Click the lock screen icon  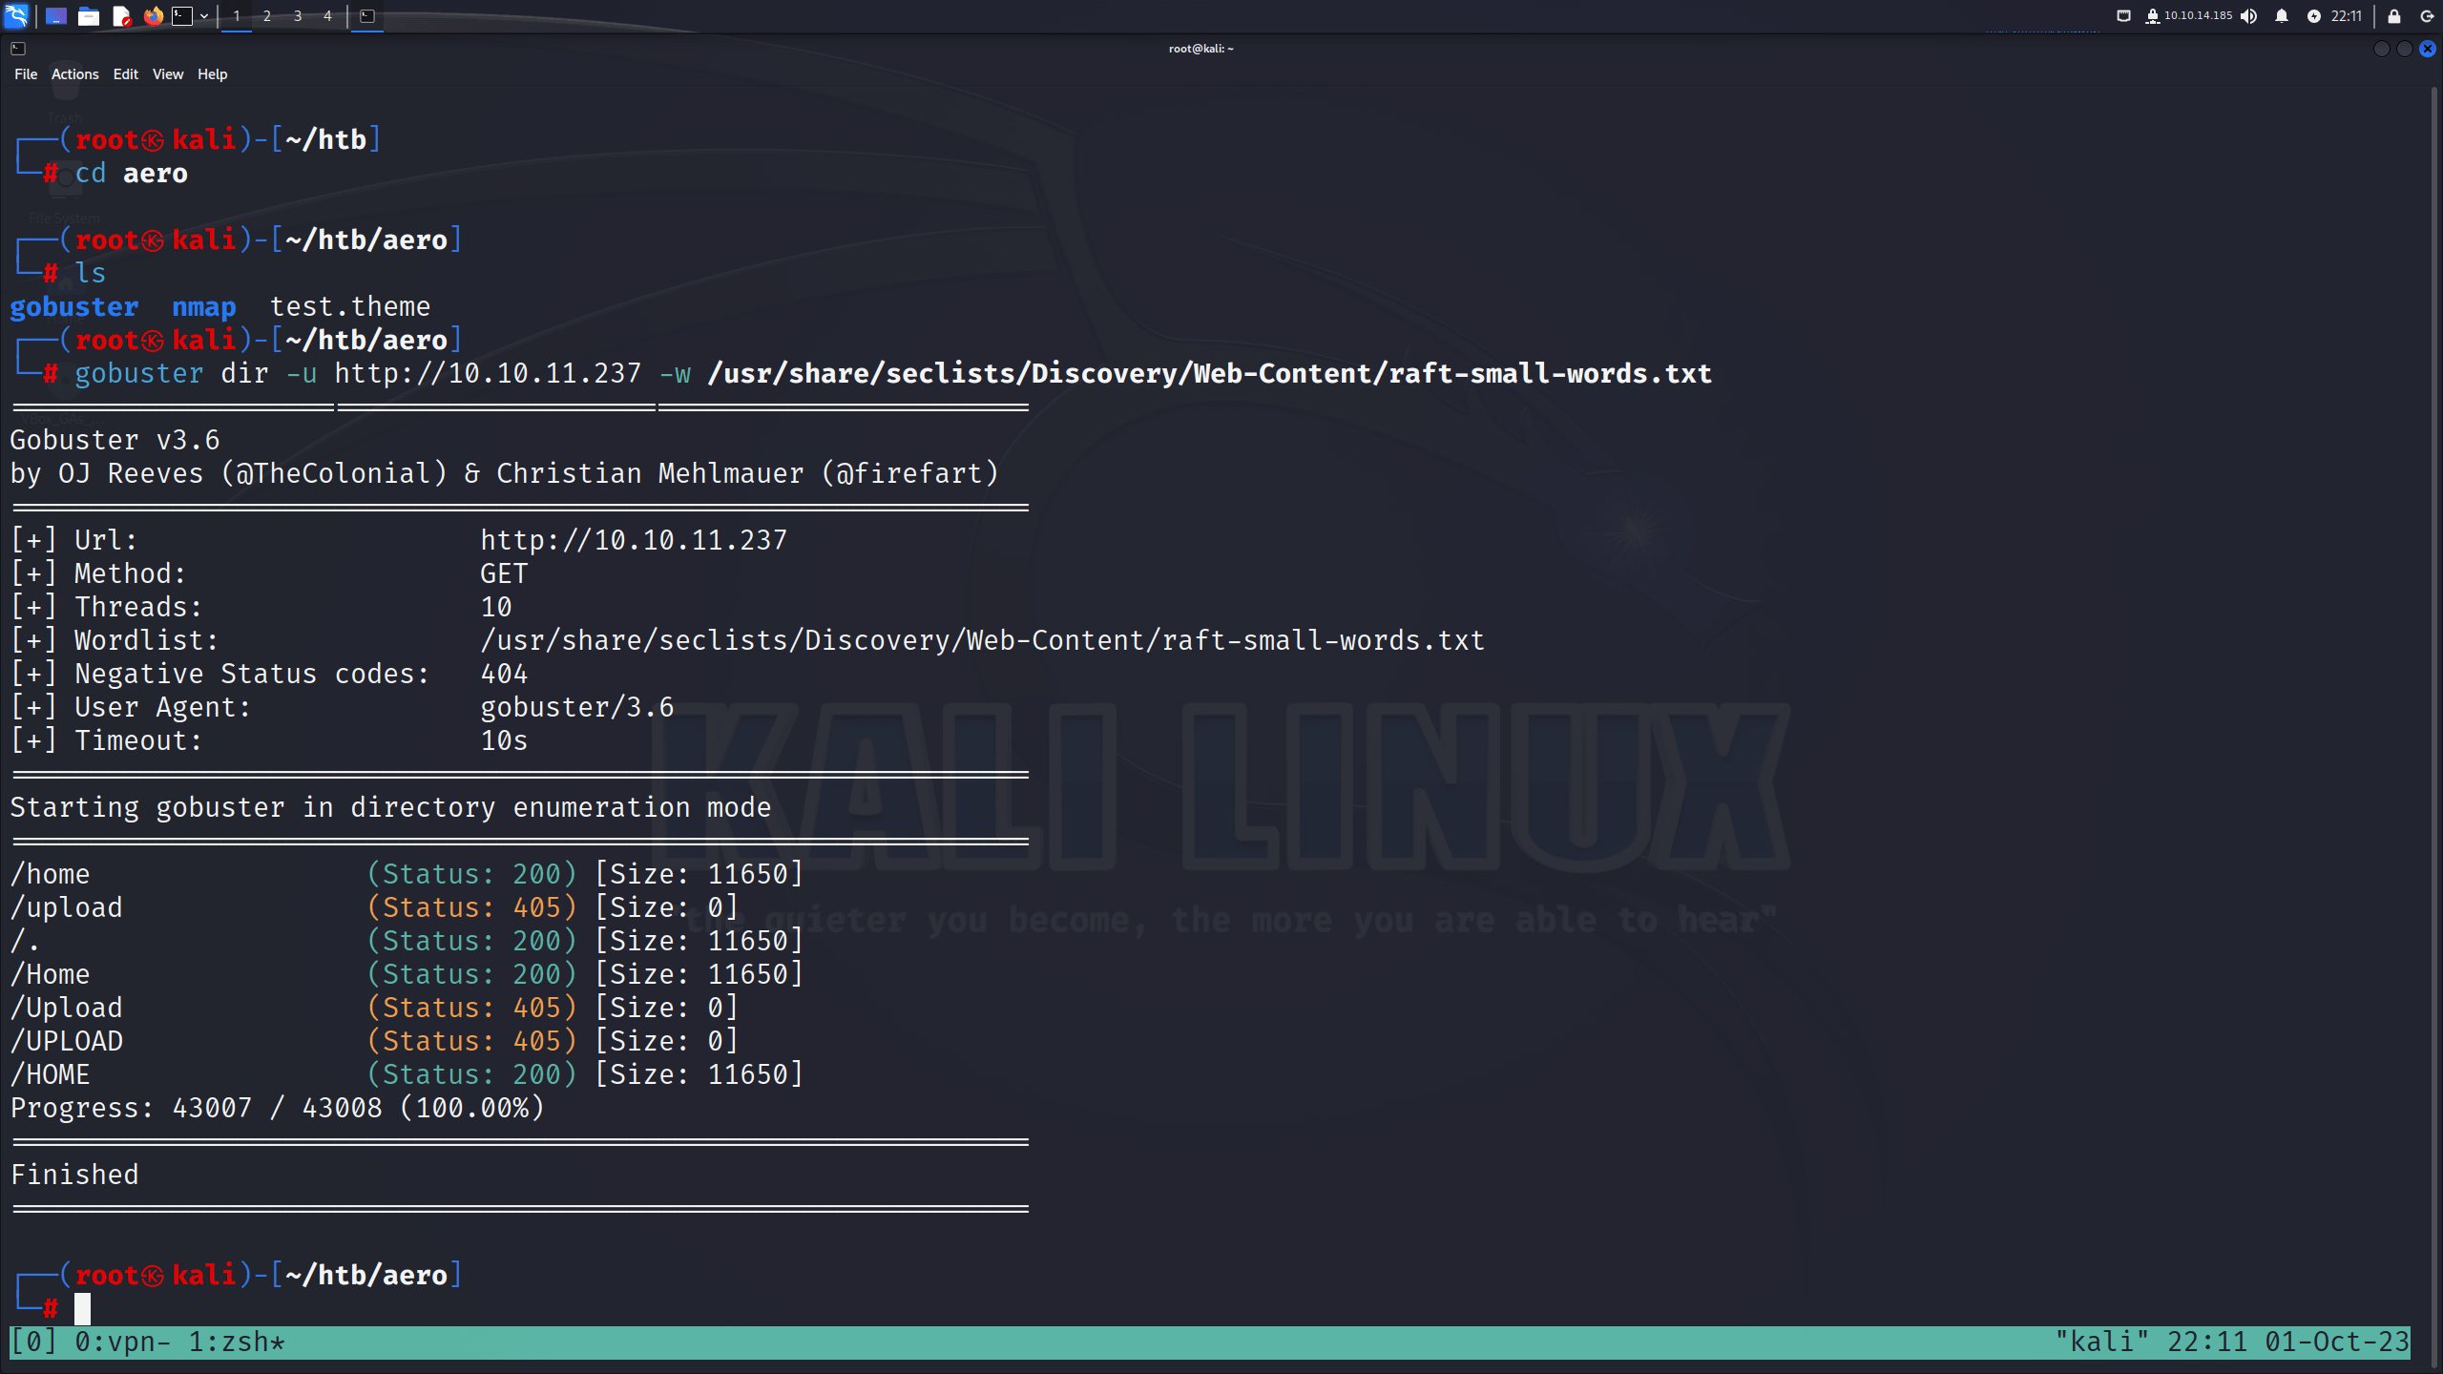pos(2394,15)
